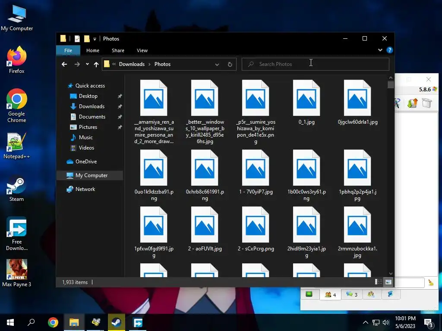The width and height of the screenshot is (442, 331).
Task: Click the broom clear icon in background app
Action: 430,283
